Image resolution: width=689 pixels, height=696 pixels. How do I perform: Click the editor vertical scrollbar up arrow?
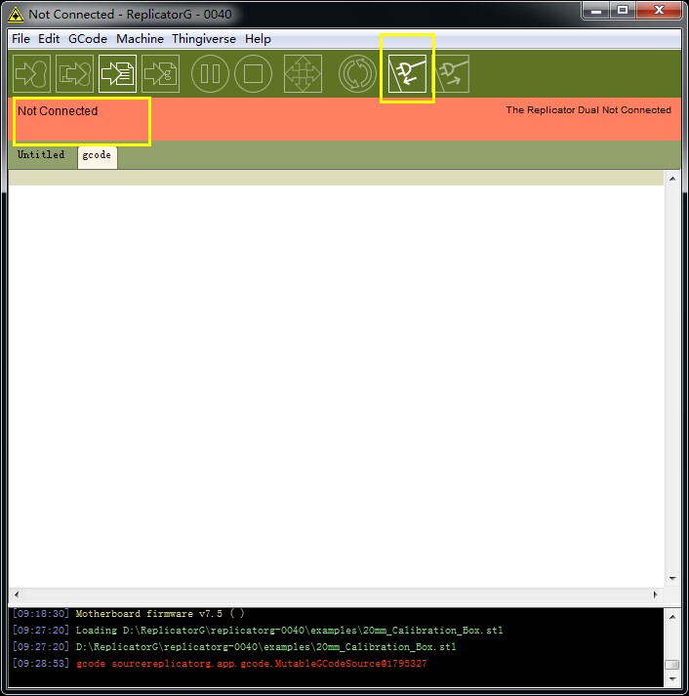click(672, 179)
